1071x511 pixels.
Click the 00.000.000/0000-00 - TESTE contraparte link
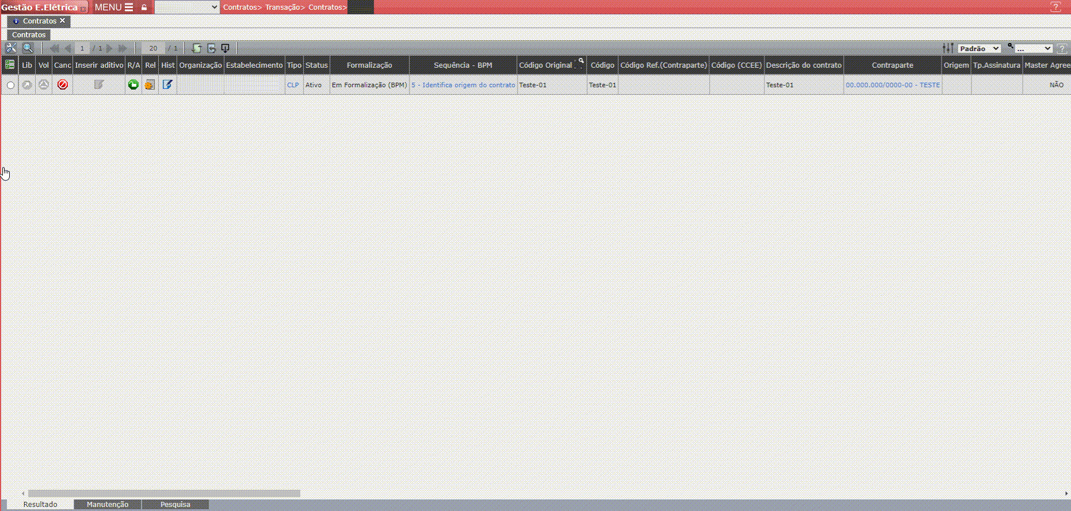click(x=893, y=85)
